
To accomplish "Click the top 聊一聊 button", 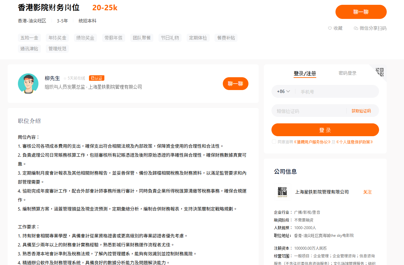I will [361, 12].
